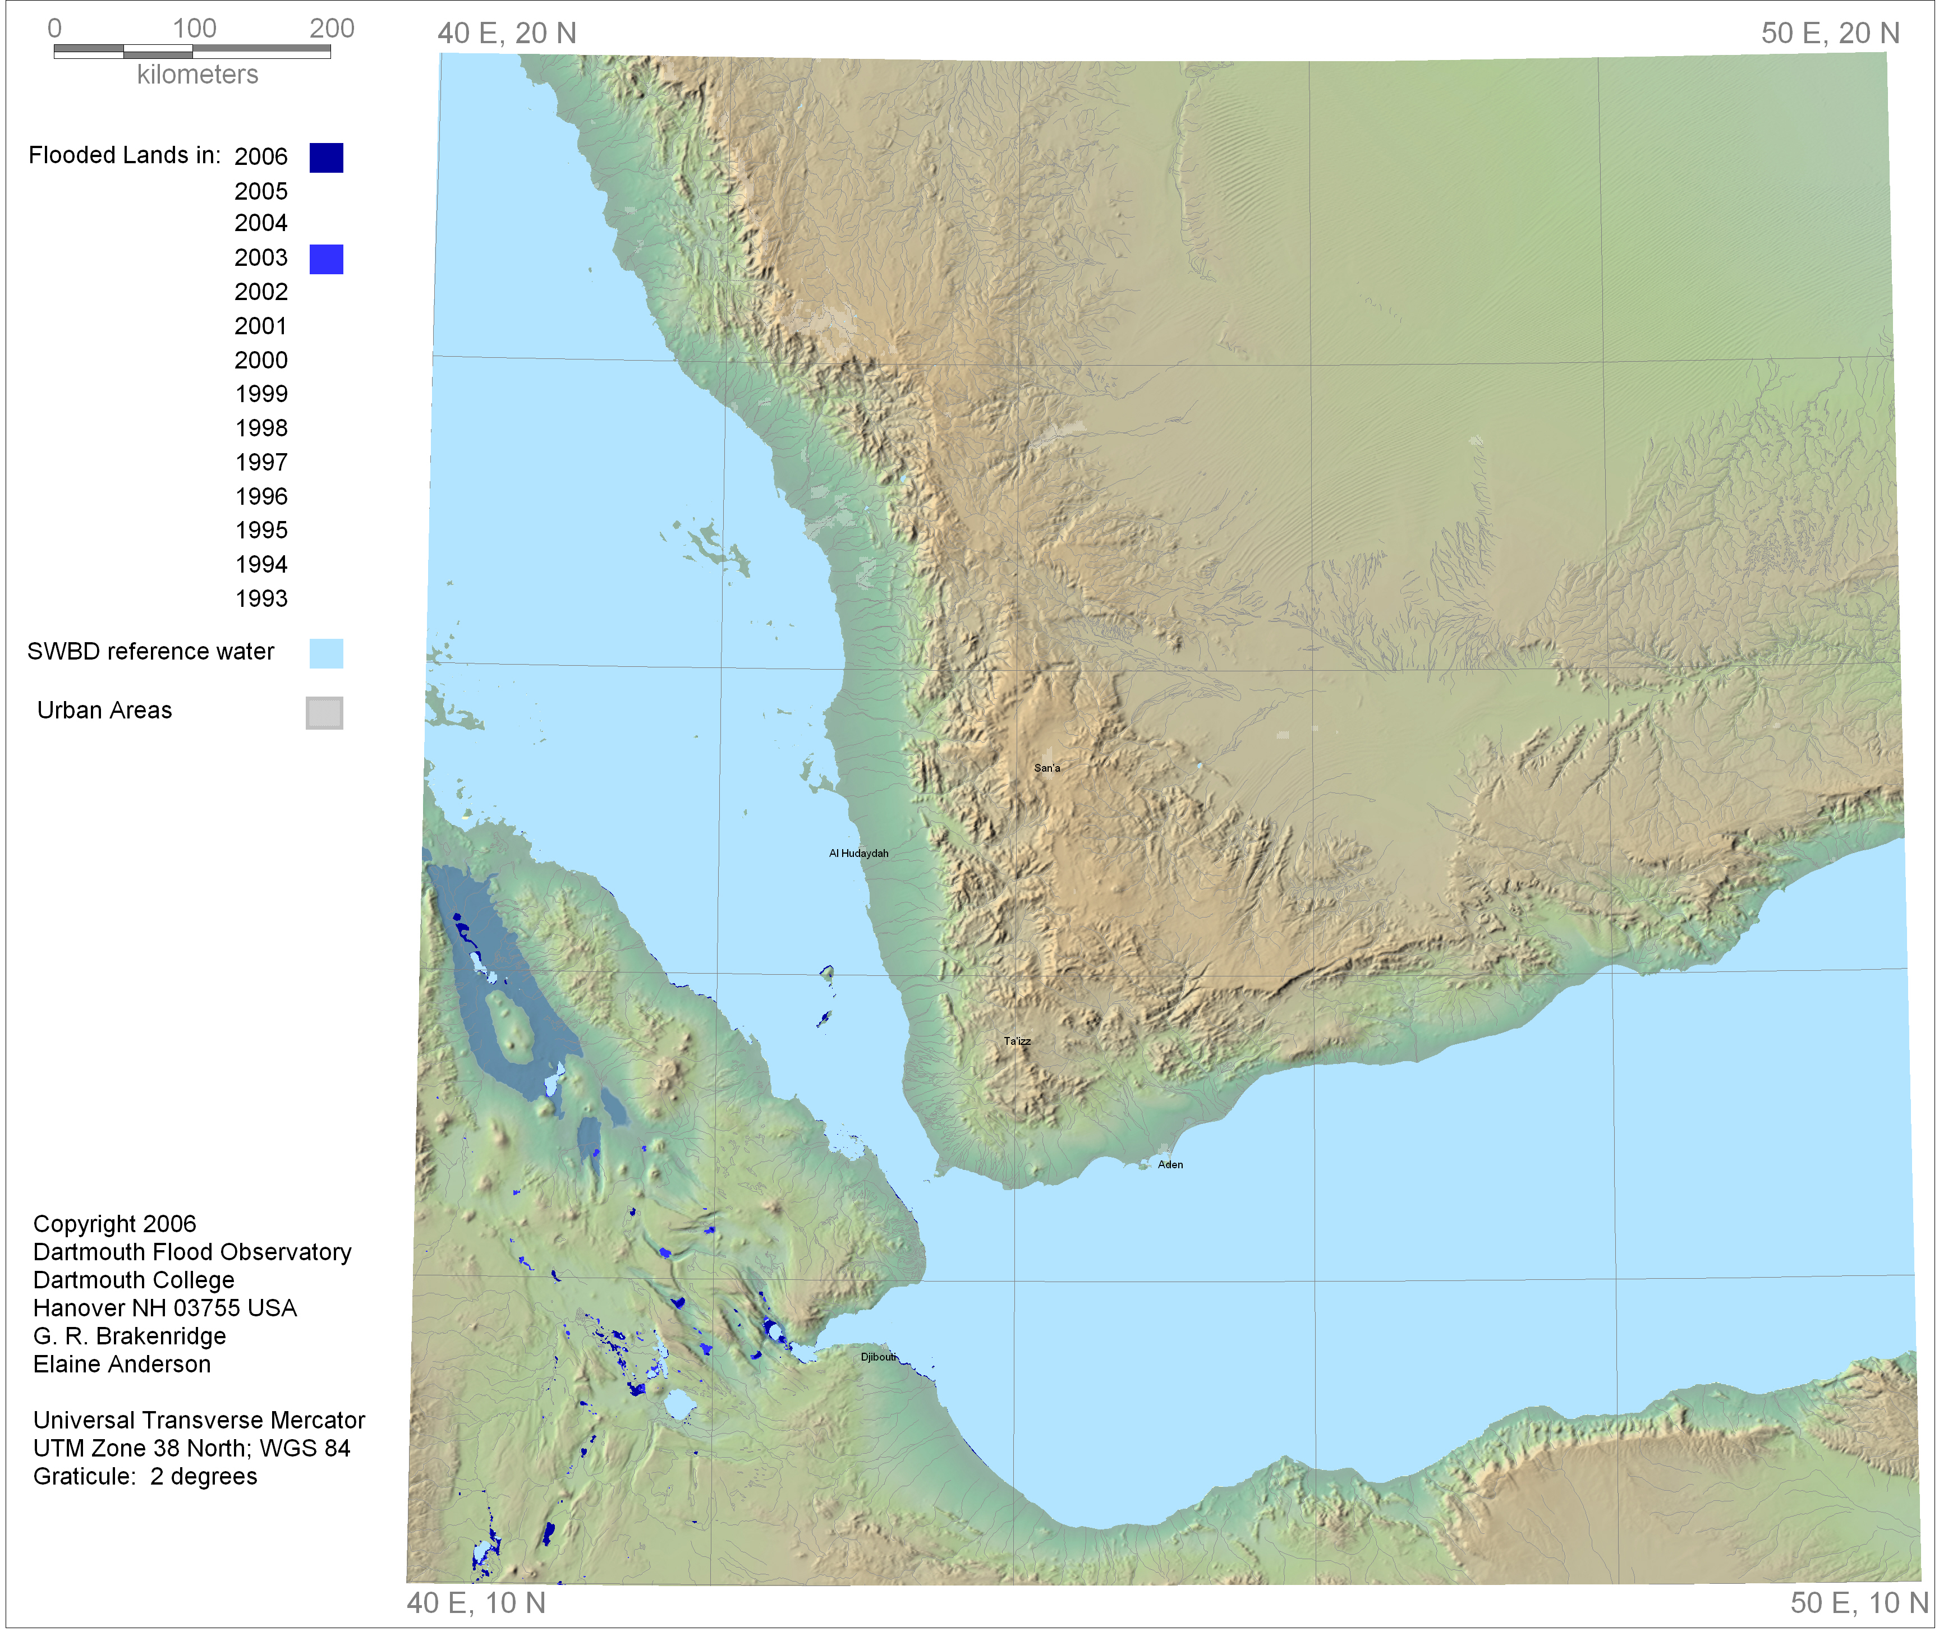The height and width of the screenshot is (1636, 1939).
Task: Click the Ta'izz city label
Action: pos(1017,1040)
